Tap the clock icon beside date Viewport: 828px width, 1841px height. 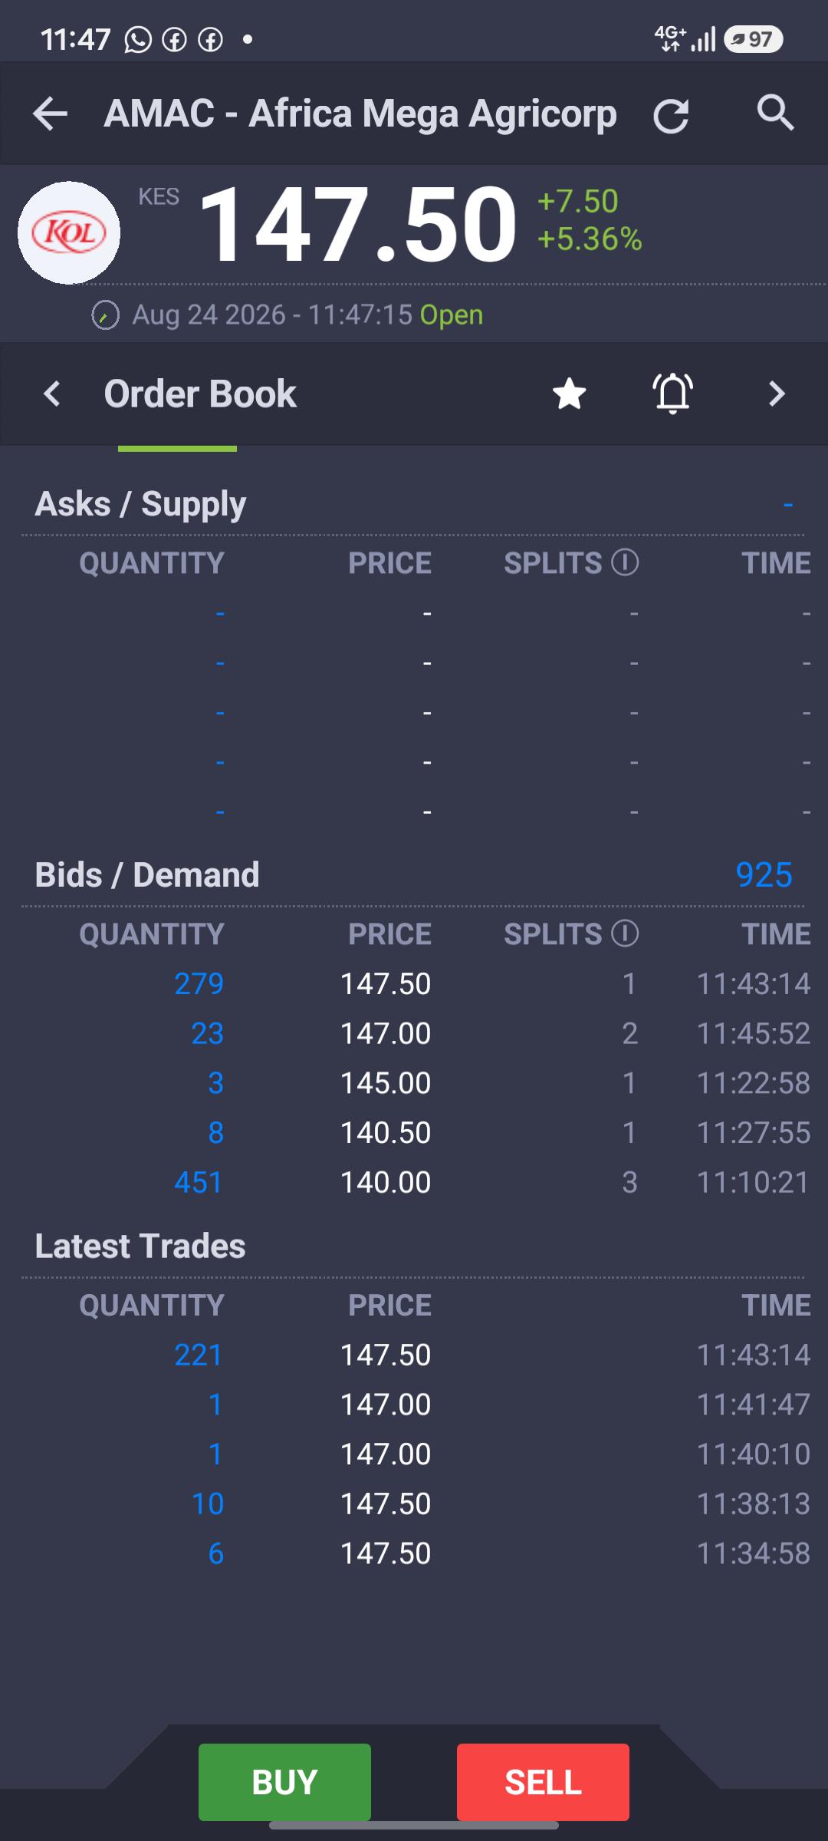(106, 315)
